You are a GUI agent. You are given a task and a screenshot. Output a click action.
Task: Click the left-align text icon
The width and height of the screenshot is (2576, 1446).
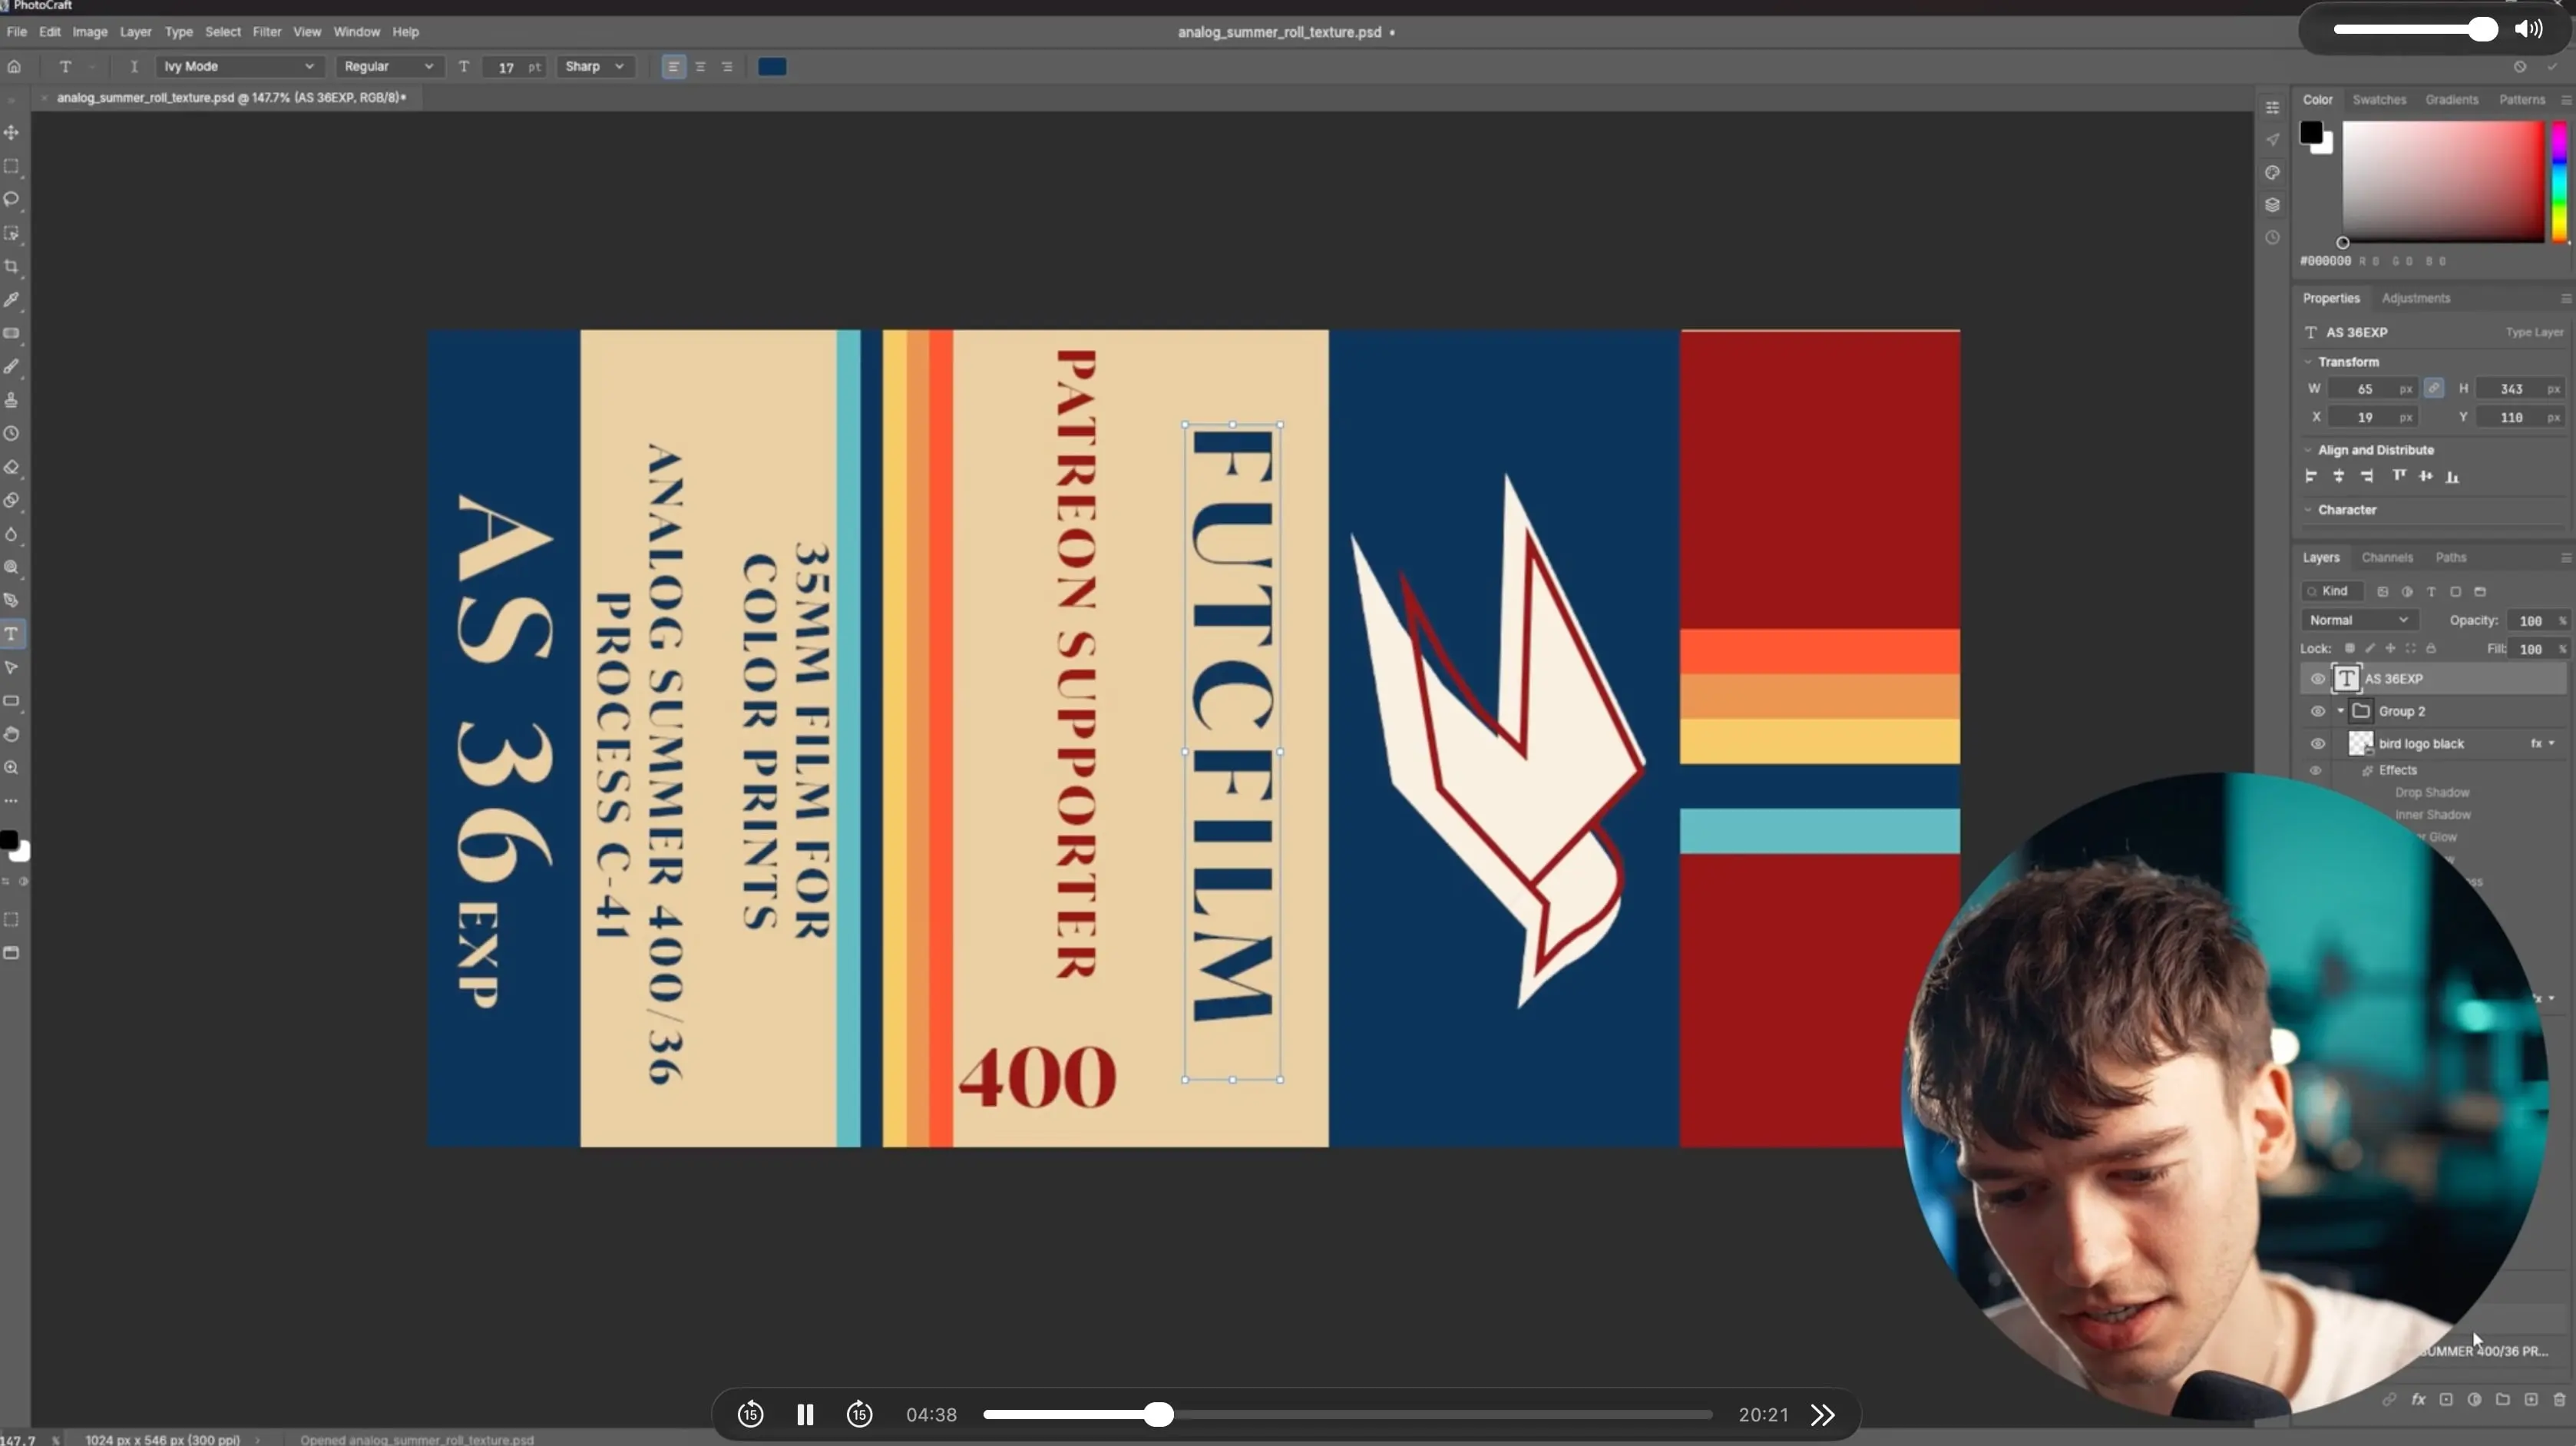(x=673, y=67)
